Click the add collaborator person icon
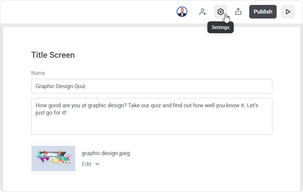The width and height of the screenshot is (303, 192). 202,12
